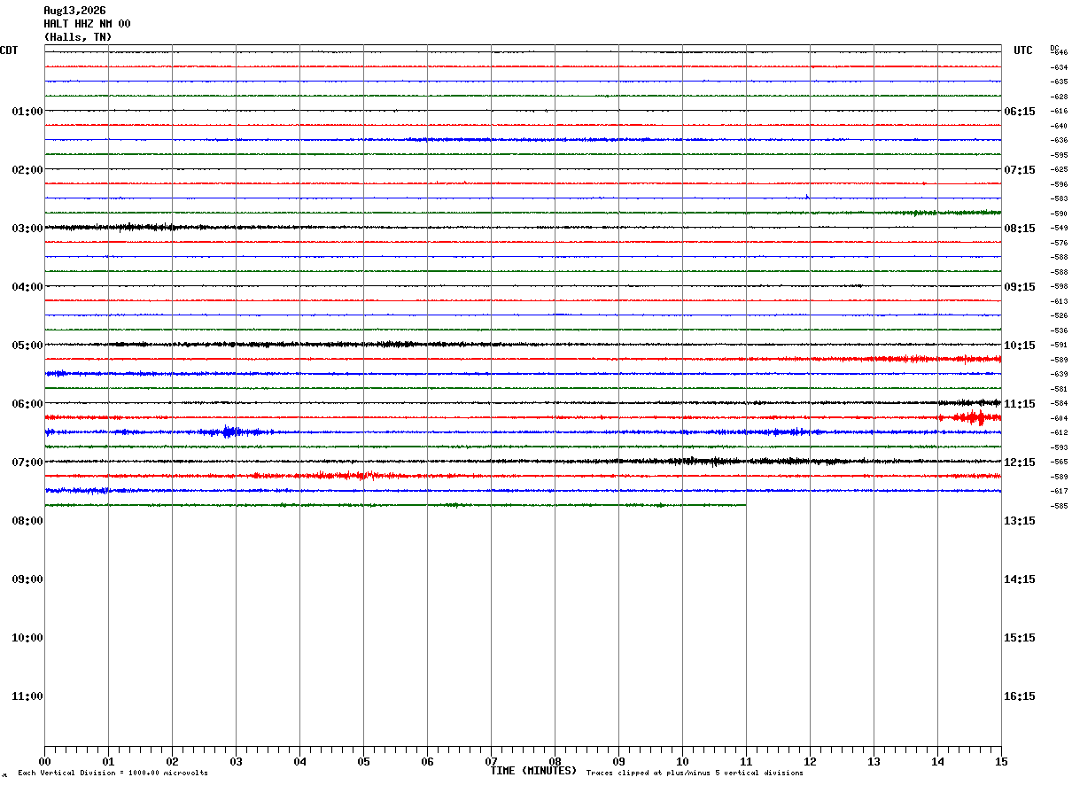Viewport: 1072px width, 785px height.
Task: Click the 05:00 CDT row label
Action: 27,346
